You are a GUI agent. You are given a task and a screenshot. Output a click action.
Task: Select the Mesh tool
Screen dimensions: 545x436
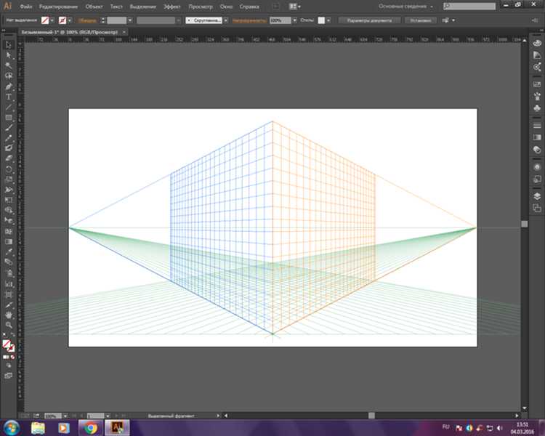click(9, 231)
